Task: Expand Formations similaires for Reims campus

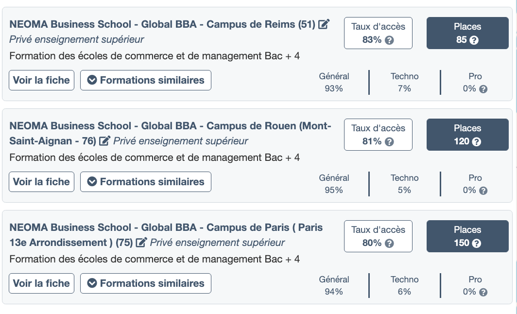Action: tap(146, 80)
